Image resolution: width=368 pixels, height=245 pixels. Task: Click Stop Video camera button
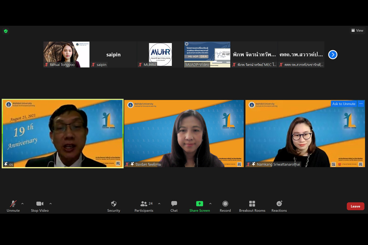[x=40, y=204]
